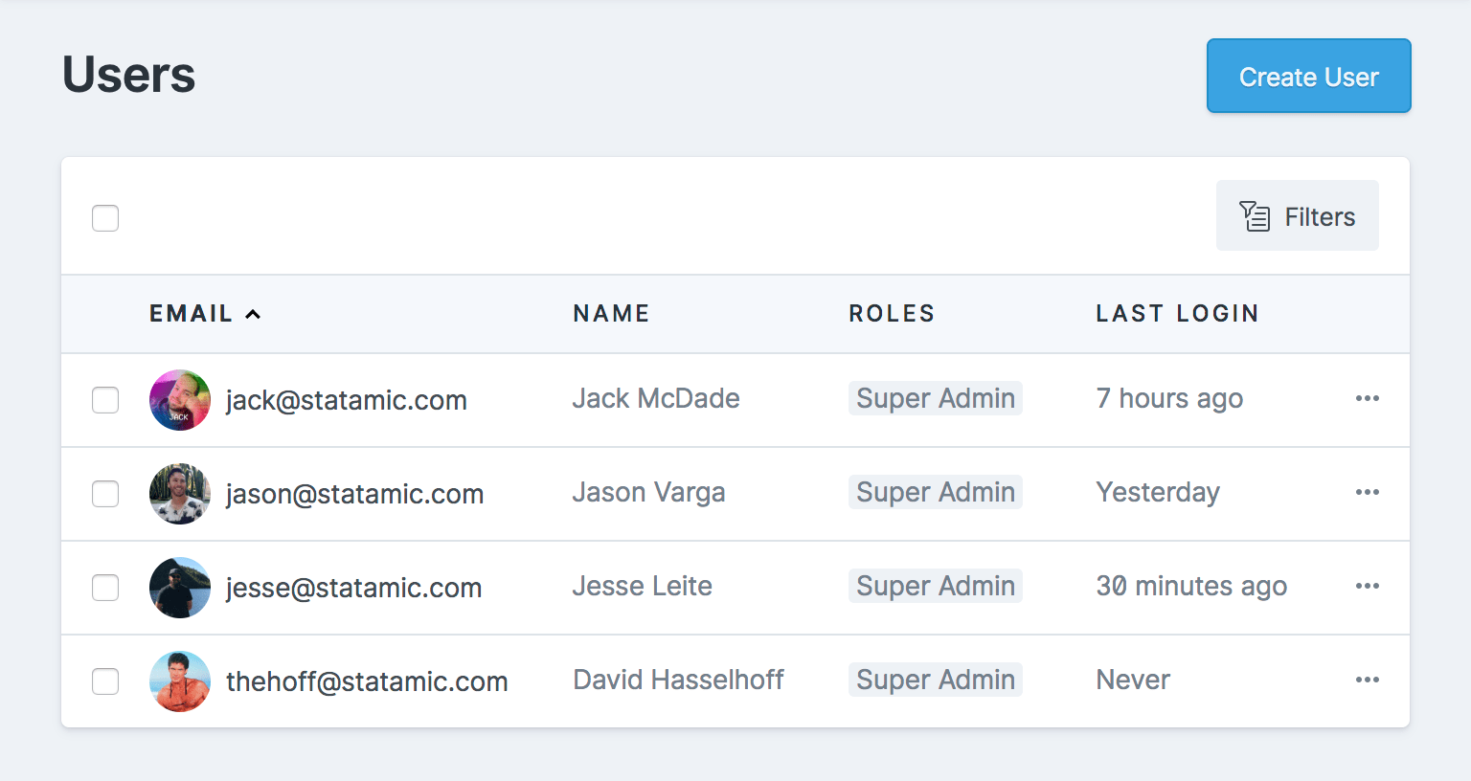Check the row for jesse@statamic.com
This screenshot has height=781, width=1471.
click(x=105, y=588)
